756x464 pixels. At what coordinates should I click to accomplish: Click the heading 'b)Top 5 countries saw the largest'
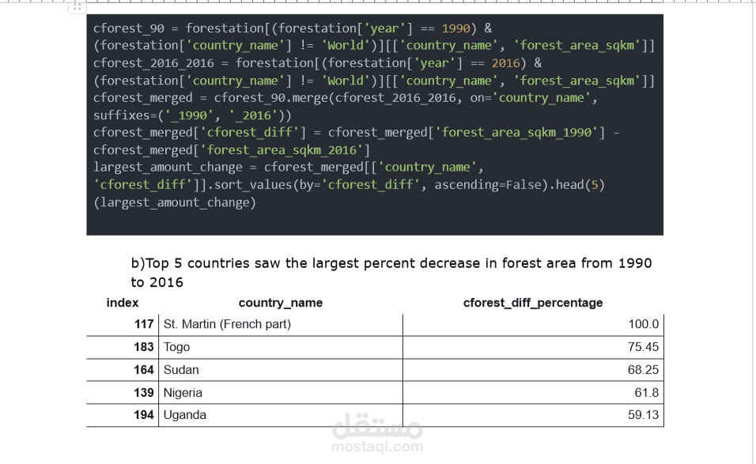click(x=391, y=263)
